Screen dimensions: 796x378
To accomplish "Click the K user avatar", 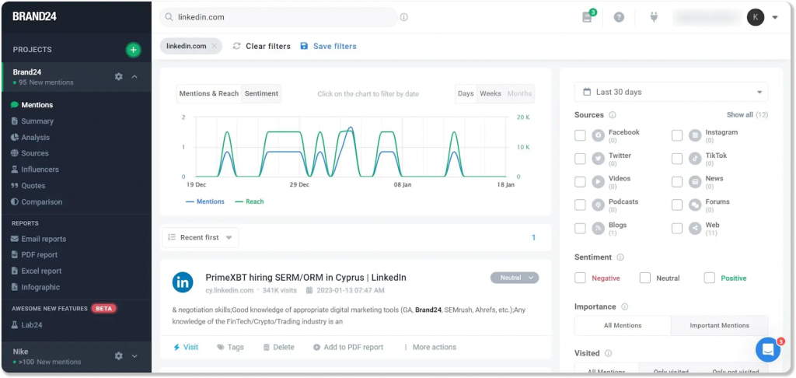I will point(756,17).
